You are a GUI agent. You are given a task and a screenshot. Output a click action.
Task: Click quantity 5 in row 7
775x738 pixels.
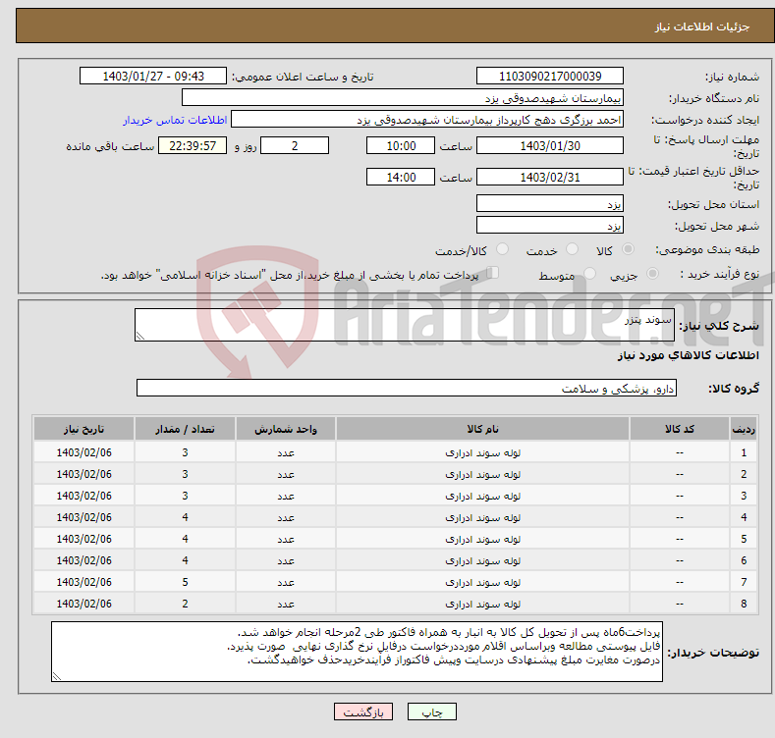click(x=185, y=582)
